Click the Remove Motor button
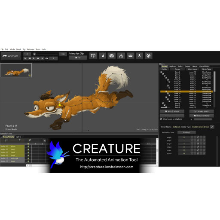This screenshot has height=220, width=220. point(202,116)
